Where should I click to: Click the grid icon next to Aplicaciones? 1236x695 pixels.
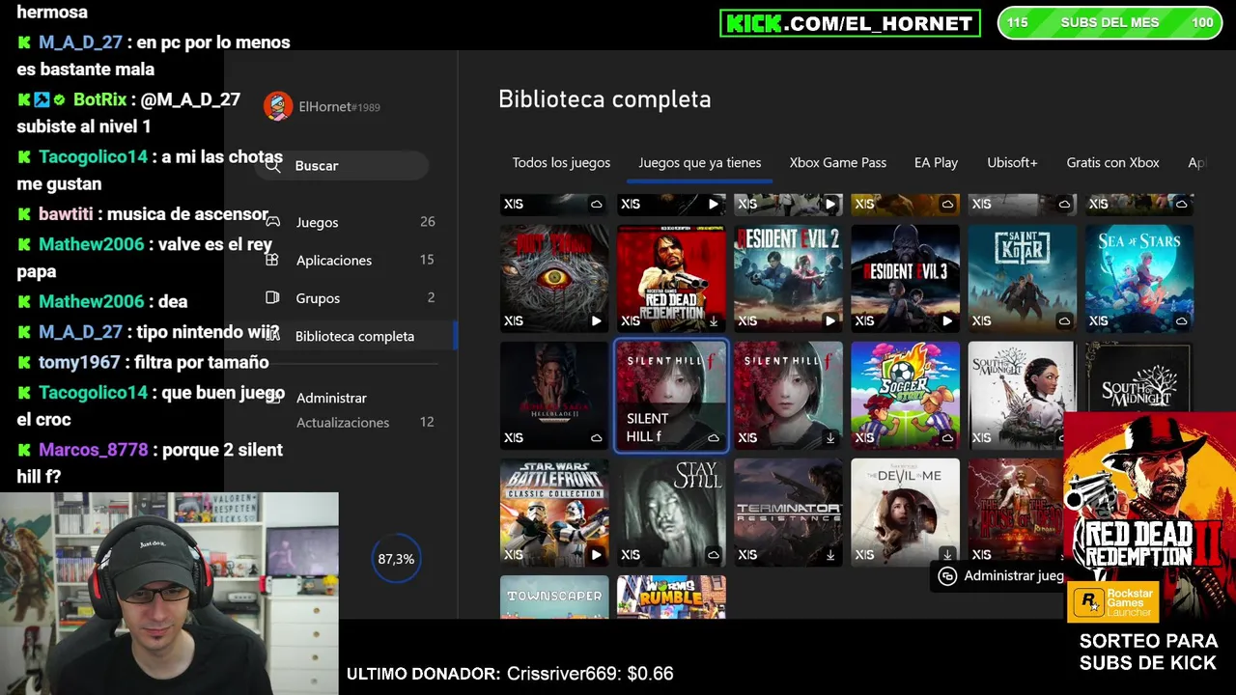pyautogui.click(x=272, y=260)
